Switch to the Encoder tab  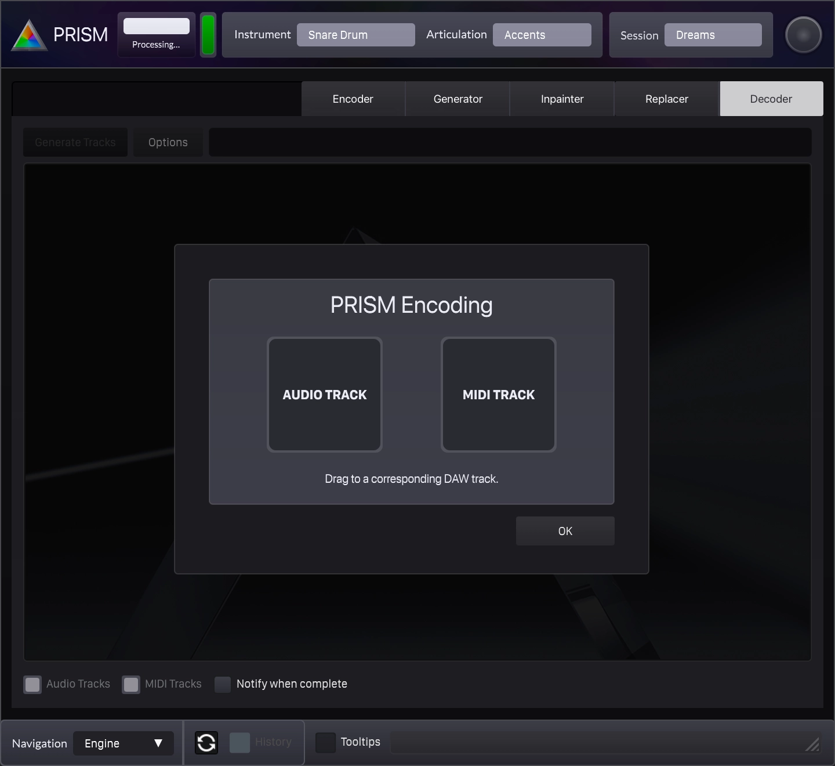[353, 99]
